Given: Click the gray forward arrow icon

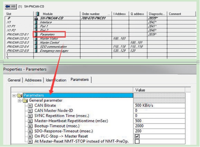Looking at the screenshot, I should pyautogui.click(x=14, y=6).
